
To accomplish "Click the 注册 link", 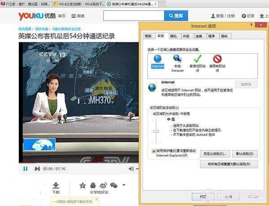I will point(231,16).
